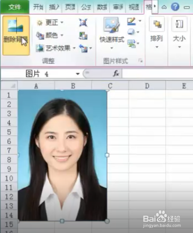This screenshot has height=233, width=193.
Task: Expand the Reset Picture dropdown arrow
Action: tap(90, 48)
